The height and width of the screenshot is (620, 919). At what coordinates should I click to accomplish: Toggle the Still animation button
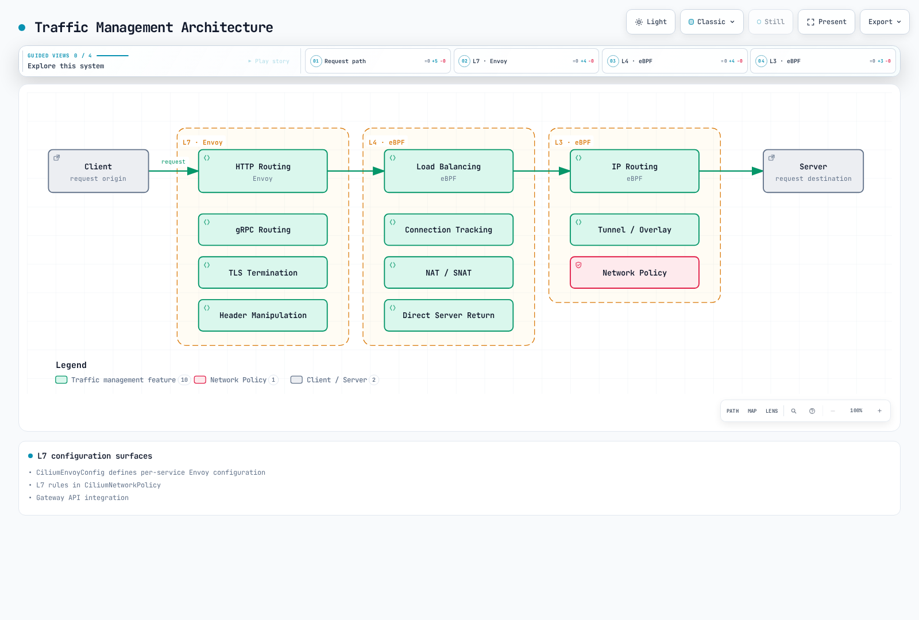coord(771,22)
